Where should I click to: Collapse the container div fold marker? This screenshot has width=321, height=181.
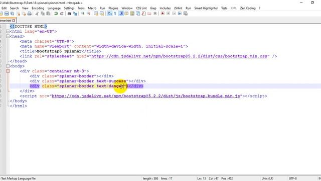click(x=8, y=71)
